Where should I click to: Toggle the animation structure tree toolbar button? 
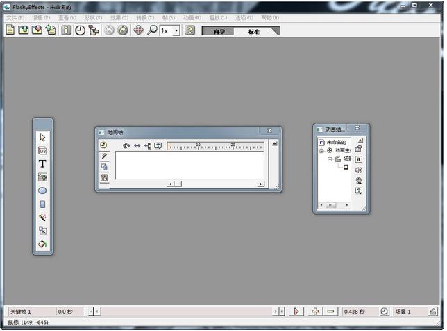point(93,30)
